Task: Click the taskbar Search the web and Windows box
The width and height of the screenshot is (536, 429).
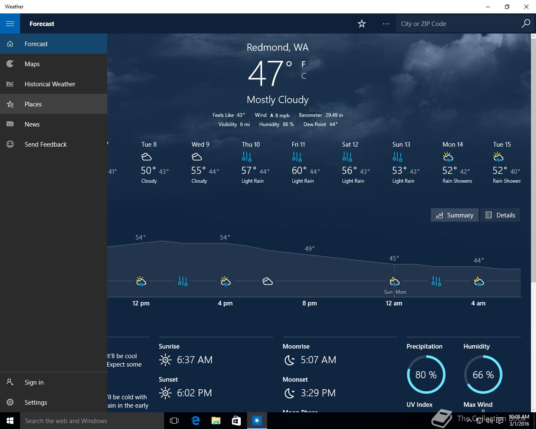Action: coord(91,421)
